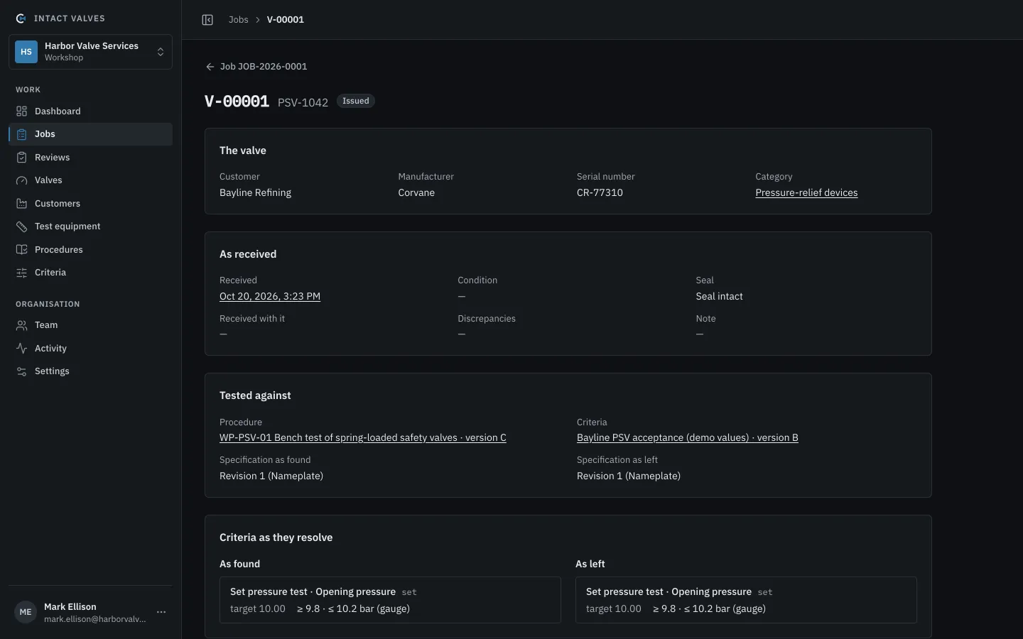The height and width of the screenshot is (639, 1023).
Task: Click the V-00001 breadcrumb item
Action: pyautogui.click(x=286, y=20)
